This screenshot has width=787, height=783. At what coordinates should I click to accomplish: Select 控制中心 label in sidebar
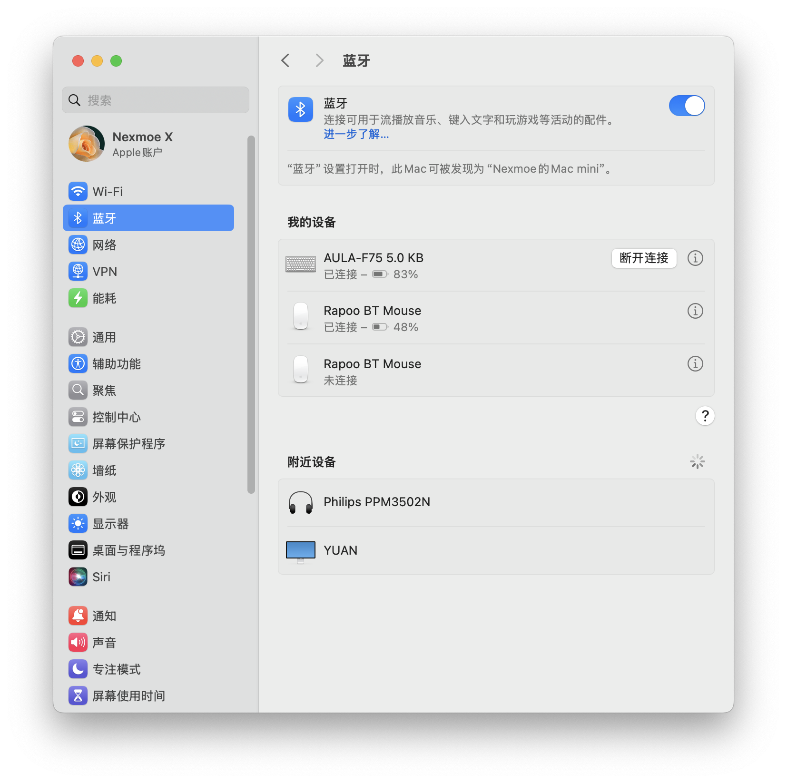point(117,417)
